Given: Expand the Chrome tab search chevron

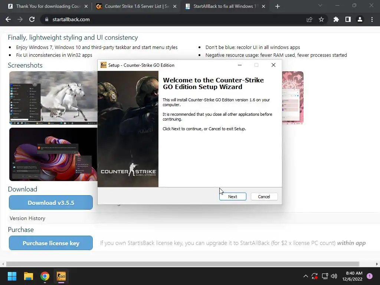Looking at the screenshot, I should tap(320, 5).
